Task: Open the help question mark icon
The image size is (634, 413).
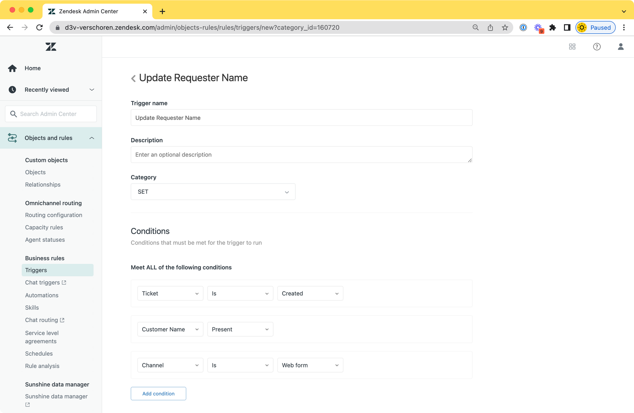Action: 597,47
